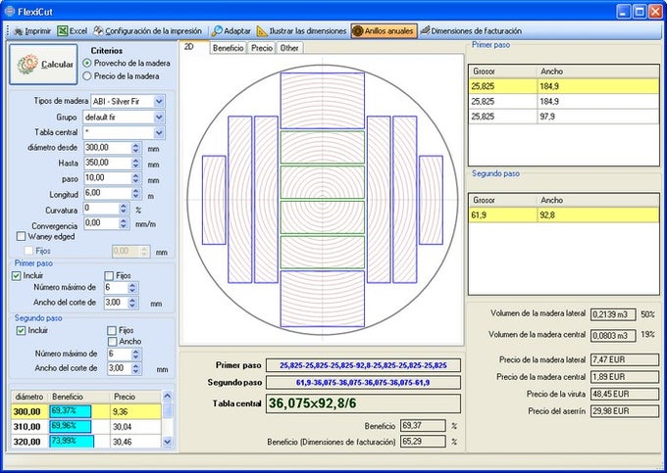The height and width of the screenshot is (473, 667).
Task: Click the Convergencia spinner arrows
Action: point(124,223)
